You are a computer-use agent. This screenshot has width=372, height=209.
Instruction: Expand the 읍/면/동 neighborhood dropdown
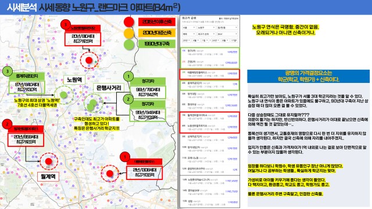coord(227,28)
